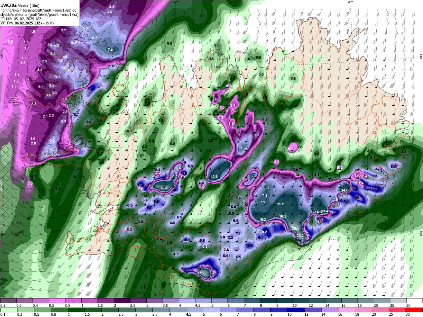423x317 pixels.
Task: Click the '22.0' value near south coast
Action: (x=201, y=272)
